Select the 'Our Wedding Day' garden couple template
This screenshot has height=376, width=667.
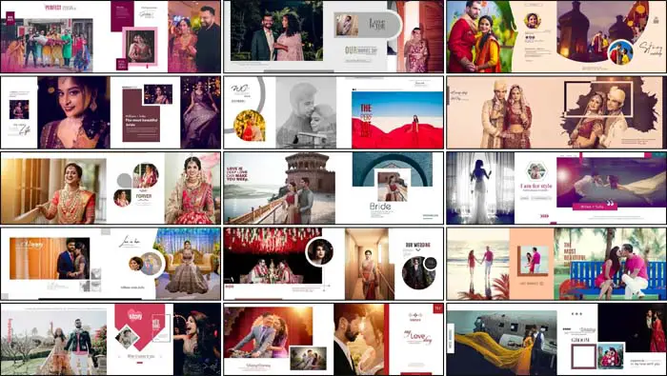pos(333,36)
